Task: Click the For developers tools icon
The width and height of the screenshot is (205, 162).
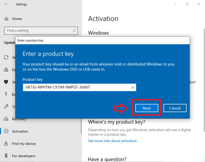Action: tap(6, 156)
